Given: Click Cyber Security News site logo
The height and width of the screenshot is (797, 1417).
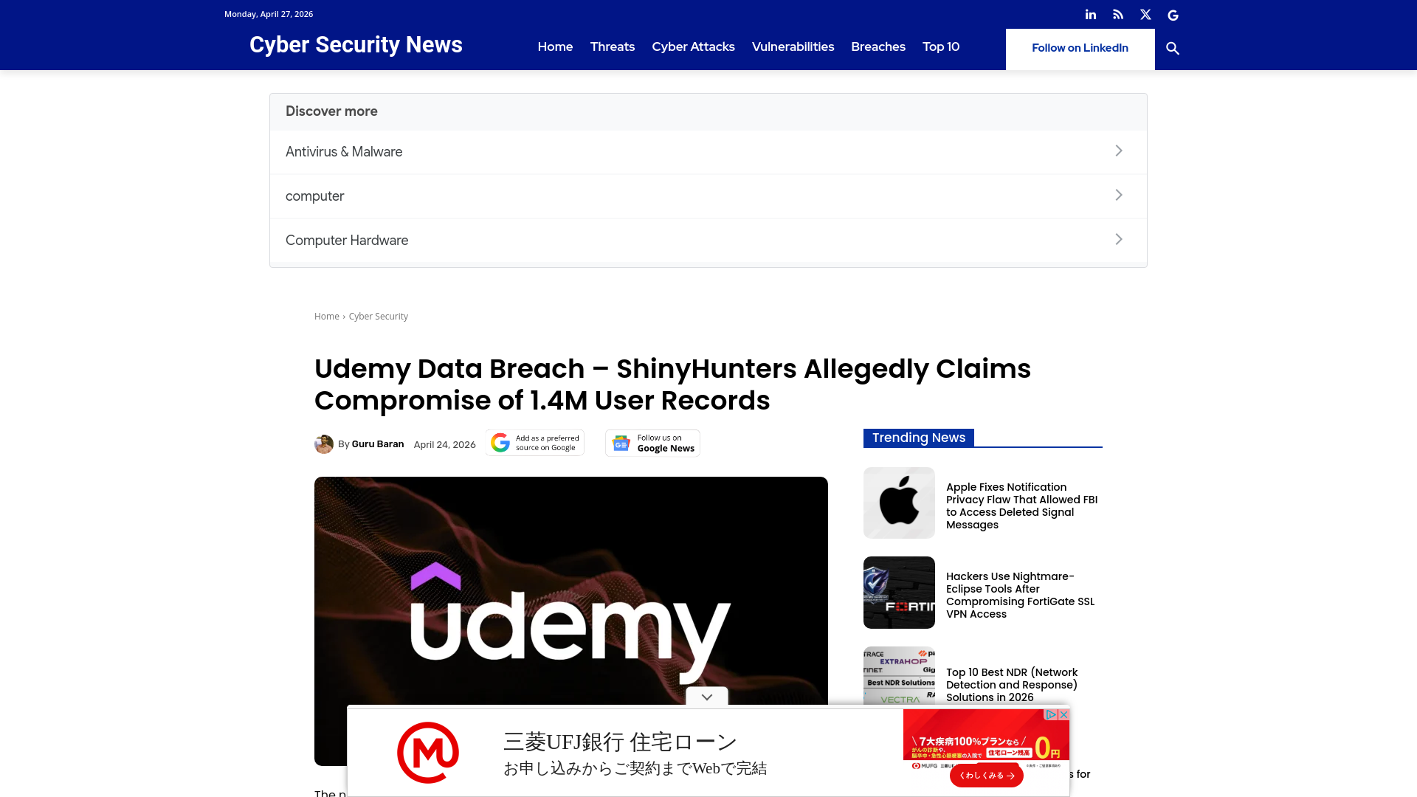Looking at the screenshot, I should click(356, 45).
